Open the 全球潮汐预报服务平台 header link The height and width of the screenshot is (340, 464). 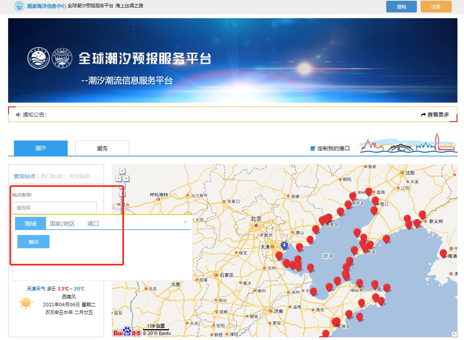point(90,6)
